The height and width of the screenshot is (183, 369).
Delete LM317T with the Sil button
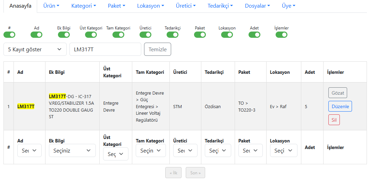click(334, 120)
